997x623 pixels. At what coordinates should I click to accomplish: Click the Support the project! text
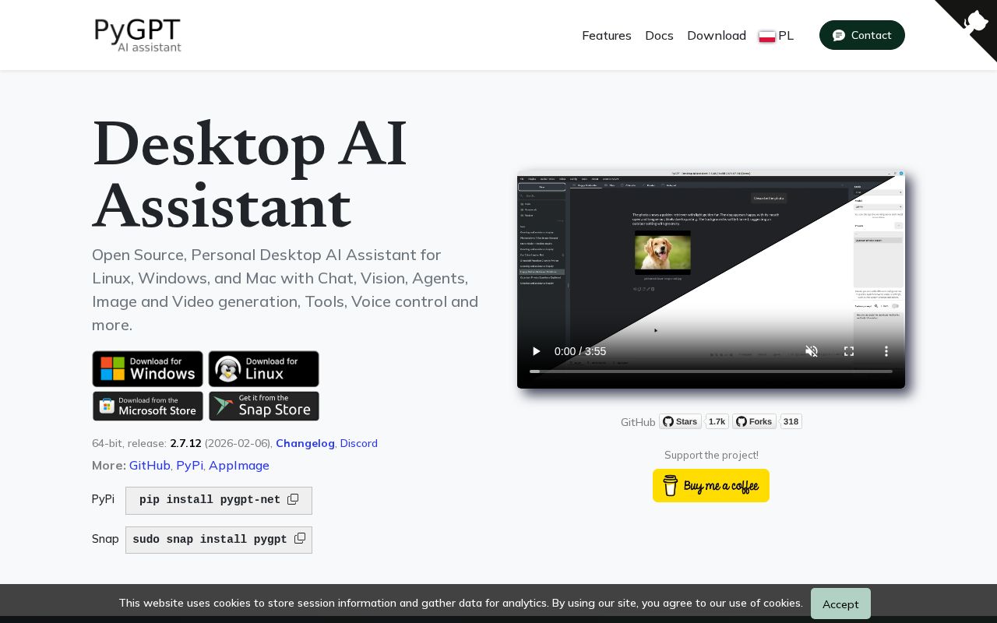pos(711,455)
